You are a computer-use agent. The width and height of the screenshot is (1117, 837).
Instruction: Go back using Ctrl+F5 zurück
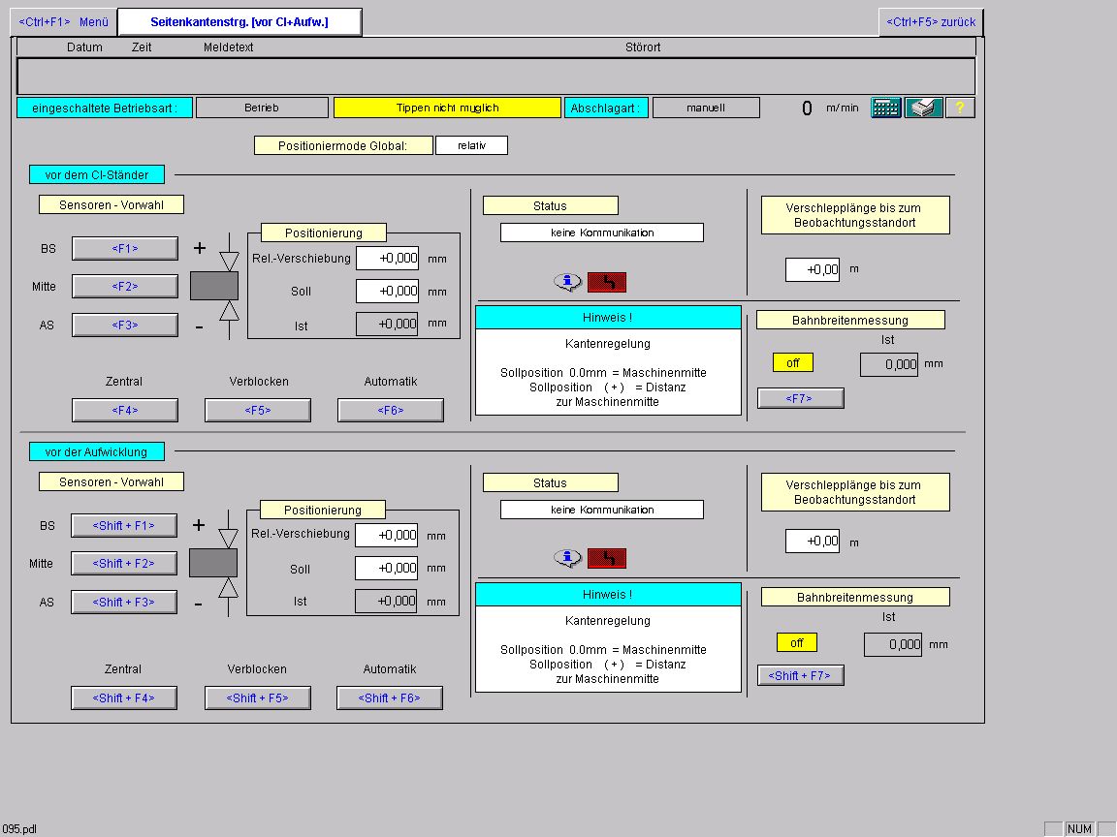(x=931, y=22)
